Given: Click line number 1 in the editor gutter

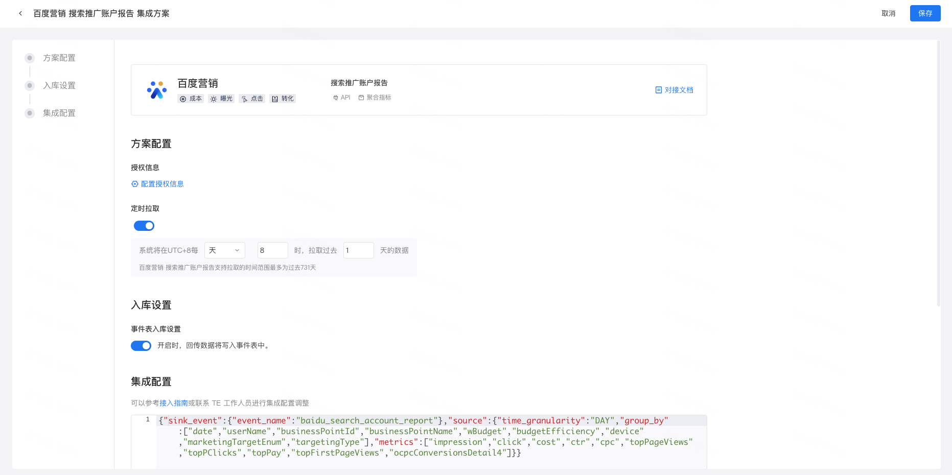Looking at the screenshot, I should (148, 419).
